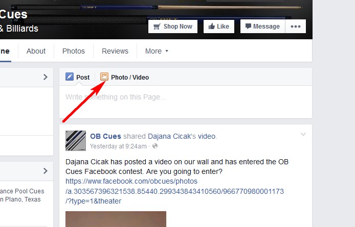Click the blue pencil Post icon
The image size is (355, 227).
[x=70, y=77]
